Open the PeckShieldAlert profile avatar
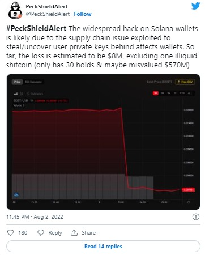The image size is (205, 255). 15,10
